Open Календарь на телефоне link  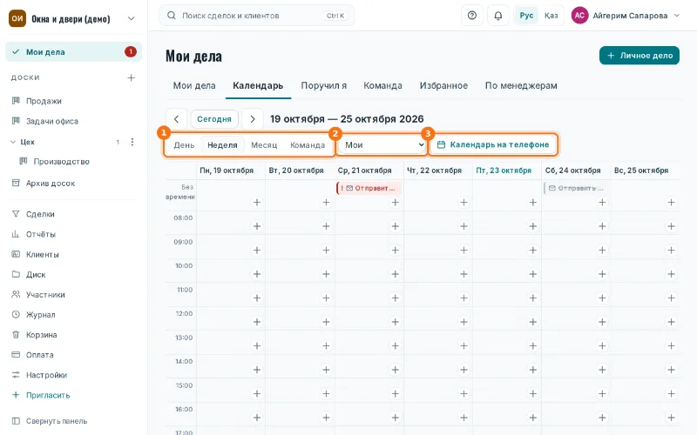pos(493,144)
